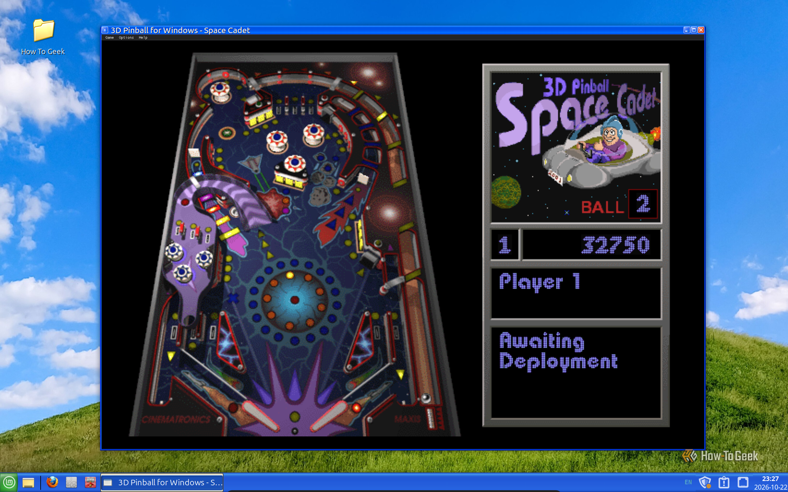The image size is (788, 492).
Task: Launch Firefox from the taskbar
Action: [53, 482]
